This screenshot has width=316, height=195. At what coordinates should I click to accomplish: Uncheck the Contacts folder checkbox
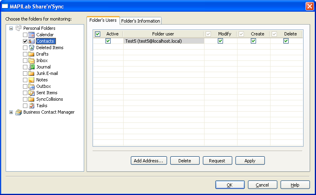coord(25,41)
